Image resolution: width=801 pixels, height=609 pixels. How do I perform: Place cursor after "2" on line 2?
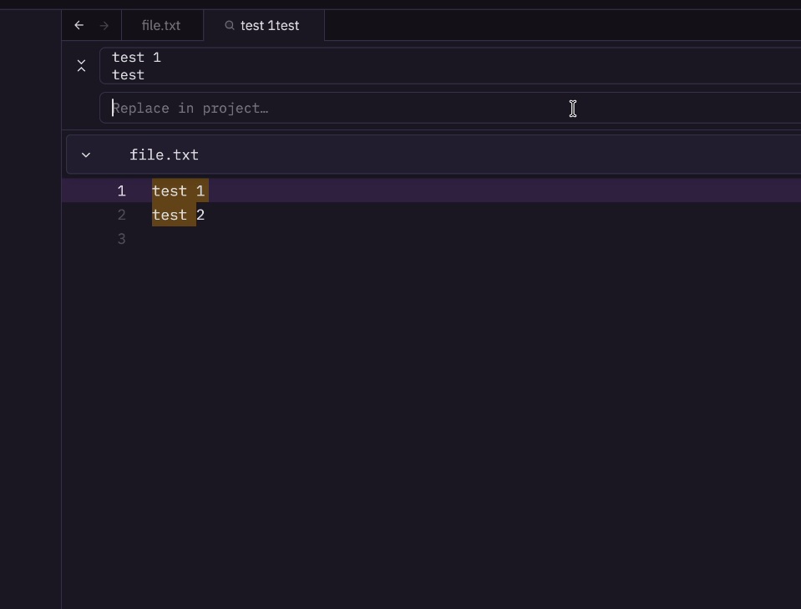point(205,216)
